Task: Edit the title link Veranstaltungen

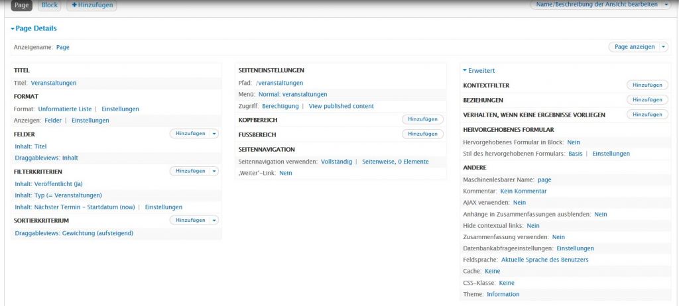Action: [54, 83]
